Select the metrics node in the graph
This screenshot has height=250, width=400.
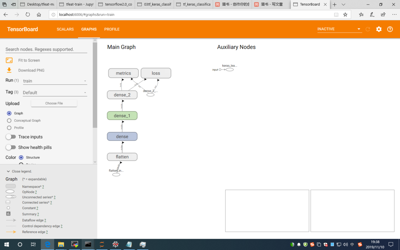click(x=124, y=73)
